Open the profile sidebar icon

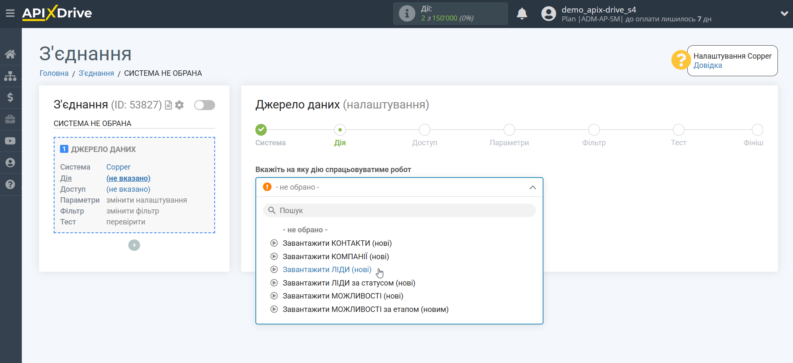pos(10,163)
